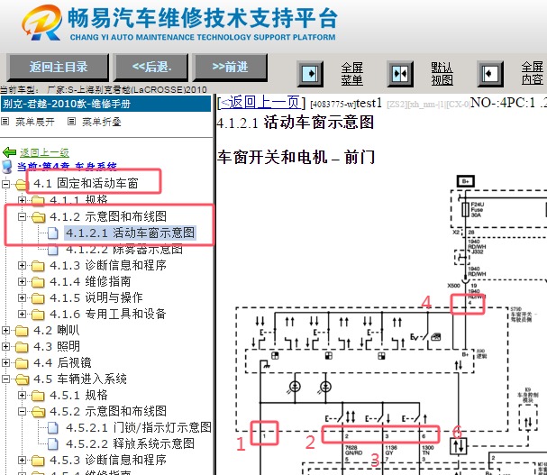Open 4.1.2.1 活动车窗示意图 page
The image size is (547, 475).
130,233
